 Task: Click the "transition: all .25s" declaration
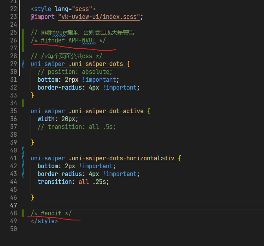click(73, 182)
